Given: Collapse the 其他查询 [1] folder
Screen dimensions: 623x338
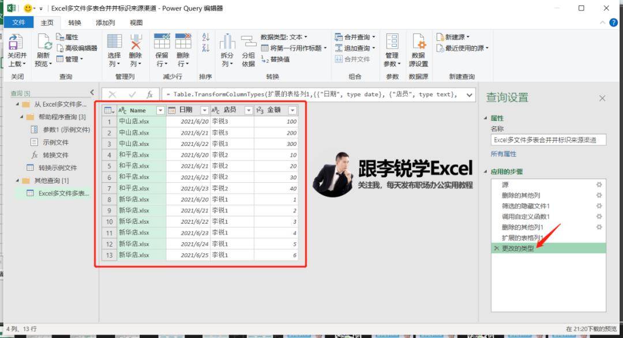Looking at the screenshot, I should [x=17, y=181].
